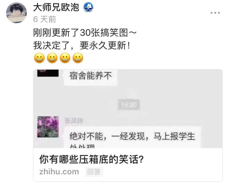Click the blue verification badge icon
Screen dimensions: 229x185
pyautogui.click(x=88, y=8)
